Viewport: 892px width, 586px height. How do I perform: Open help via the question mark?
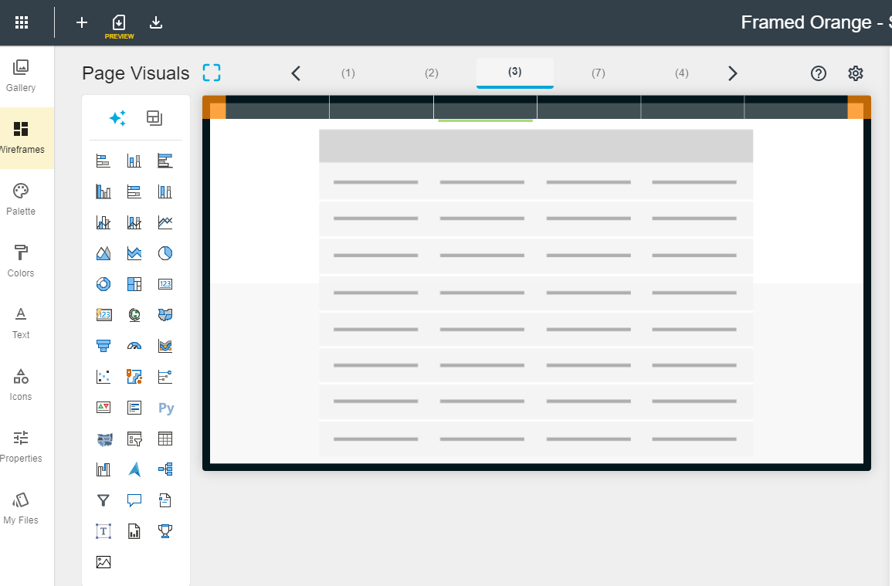click(x=818, y=73)
